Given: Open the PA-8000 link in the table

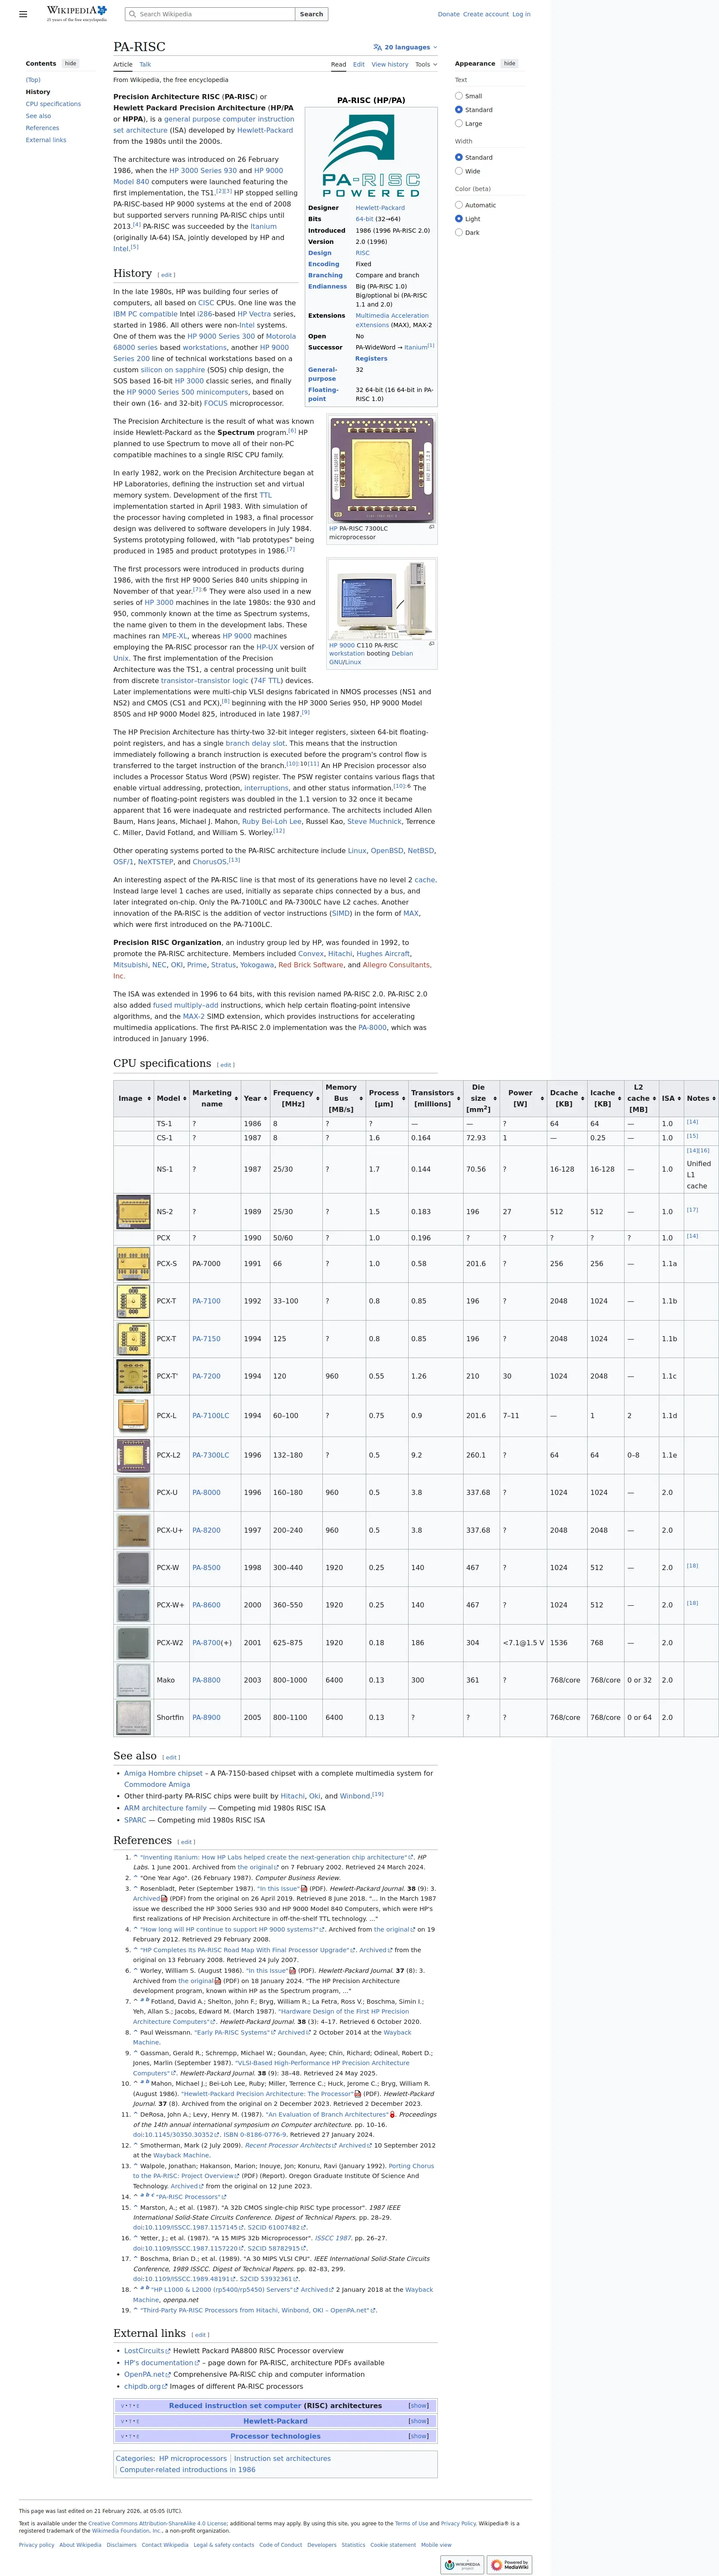Looking at the screenshot, I should click(x=207, y=1492).
